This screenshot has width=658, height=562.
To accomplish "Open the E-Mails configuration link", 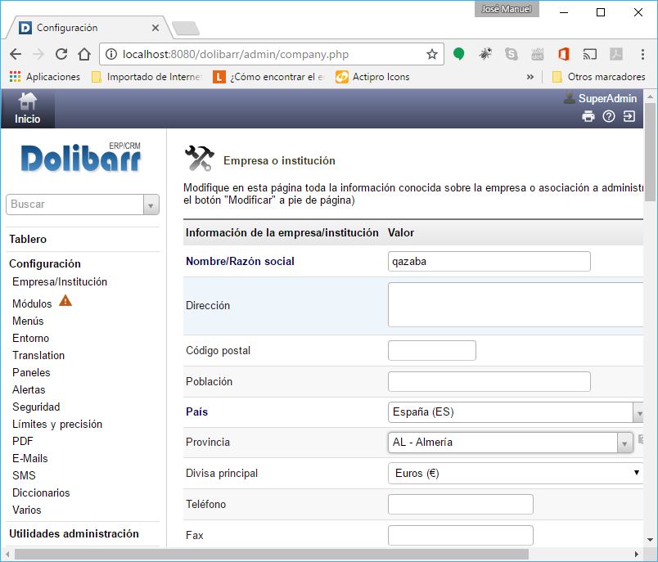I will [x=30, y=458].
